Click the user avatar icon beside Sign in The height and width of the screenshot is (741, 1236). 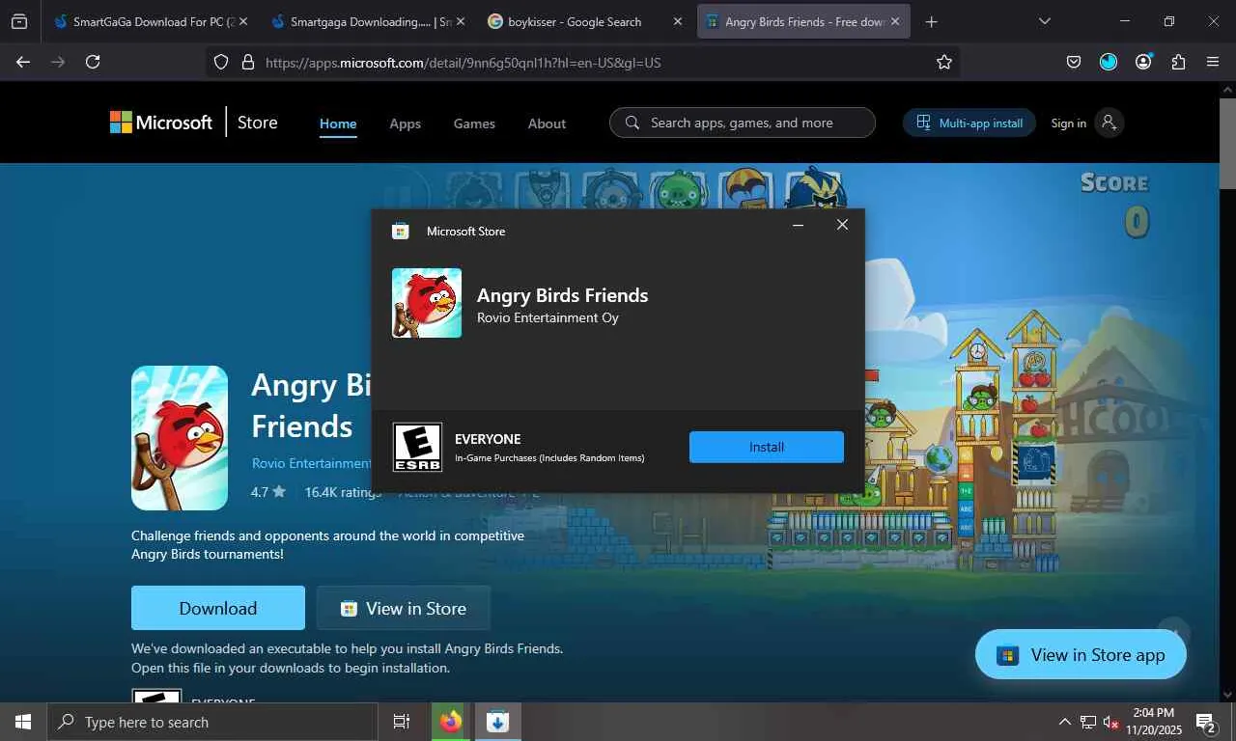point(1109,123)
